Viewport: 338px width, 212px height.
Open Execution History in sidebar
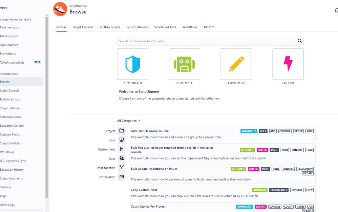(12, 170)
